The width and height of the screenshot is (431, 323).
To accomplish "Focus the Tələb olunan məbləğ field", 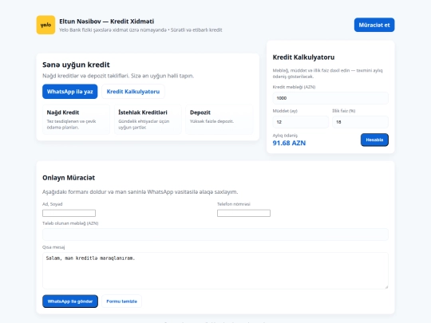I will pyautogui.click(x=215, y=234).
